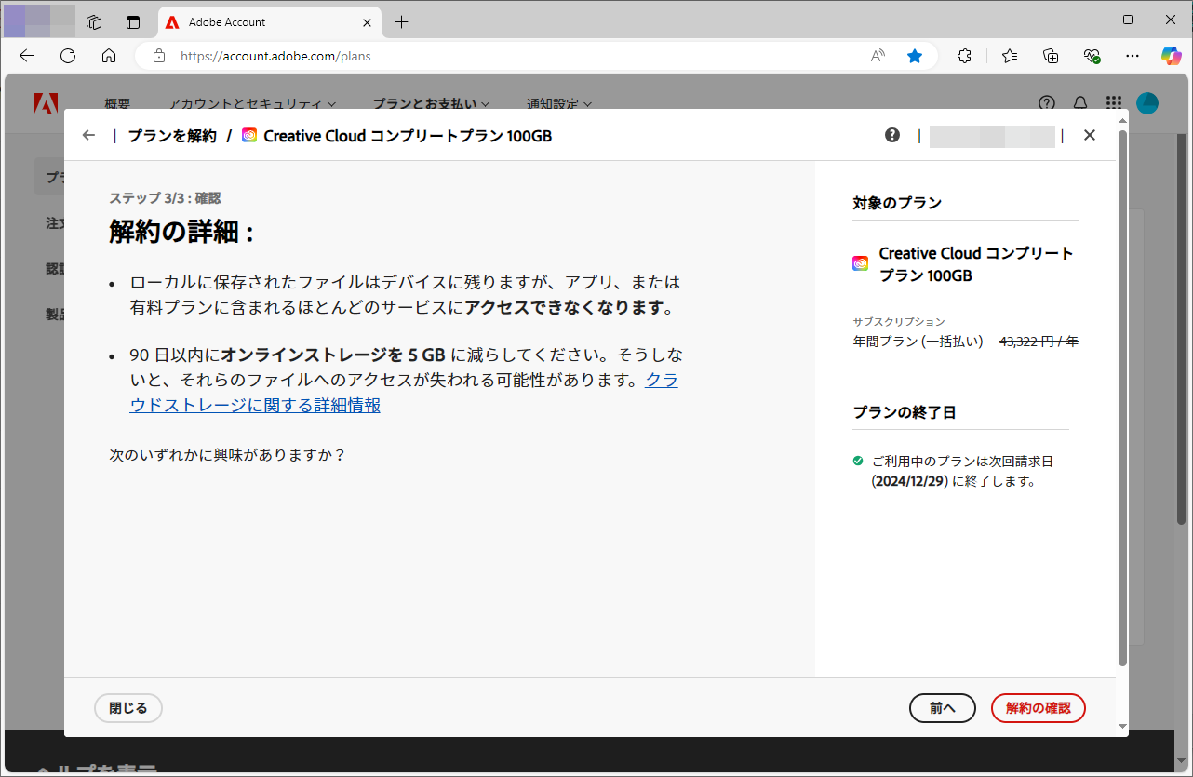1193x777 pixels.
Task: Click the struck-through price 43,322 円 / 年
Action: click(1039, 342)
